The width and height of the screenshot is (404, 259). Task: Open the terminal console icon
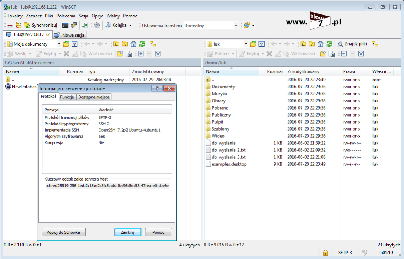click(x=65, y=25)
